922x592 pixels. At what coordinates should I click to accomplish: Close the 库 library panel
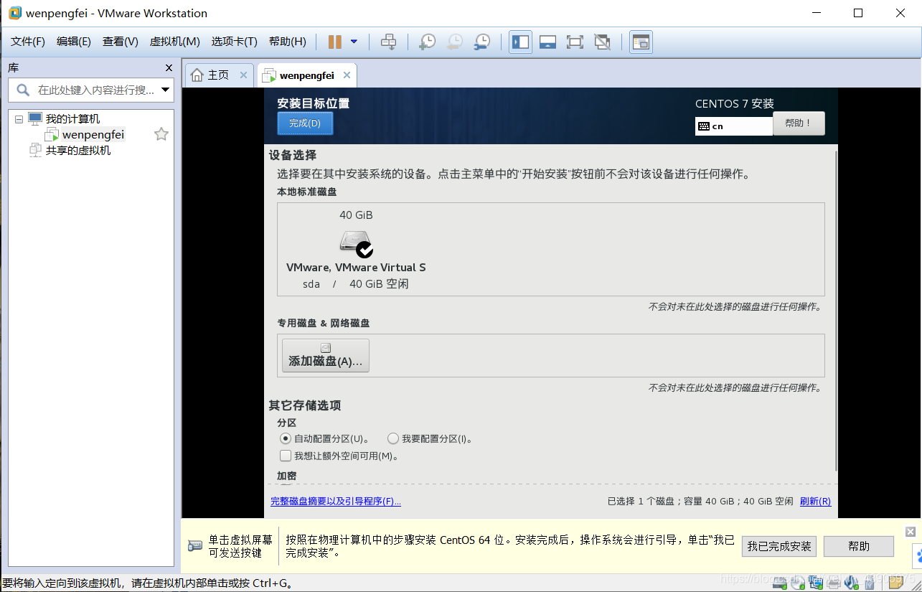169,68
